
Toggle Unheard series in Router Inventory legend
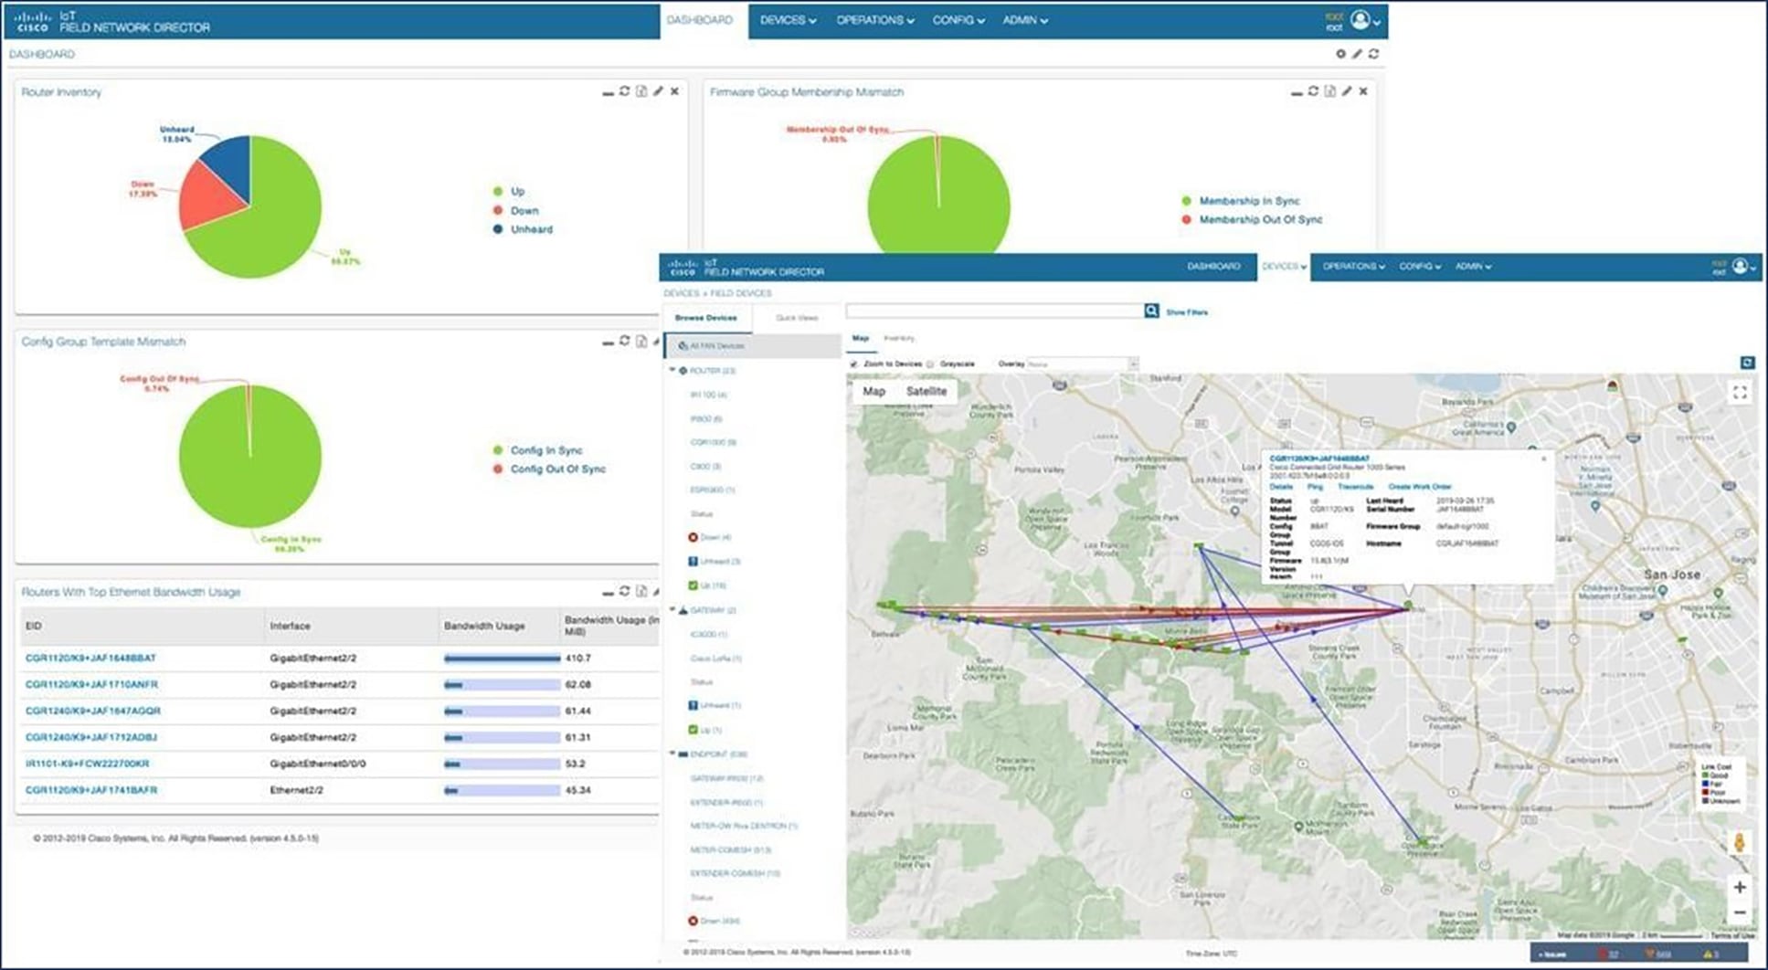pyautogui.click(x=523, y=229)
